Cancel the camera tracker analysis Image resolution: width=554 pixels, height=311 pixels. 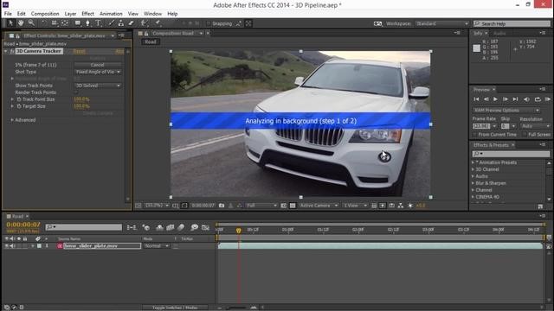[x=97, y=65]
